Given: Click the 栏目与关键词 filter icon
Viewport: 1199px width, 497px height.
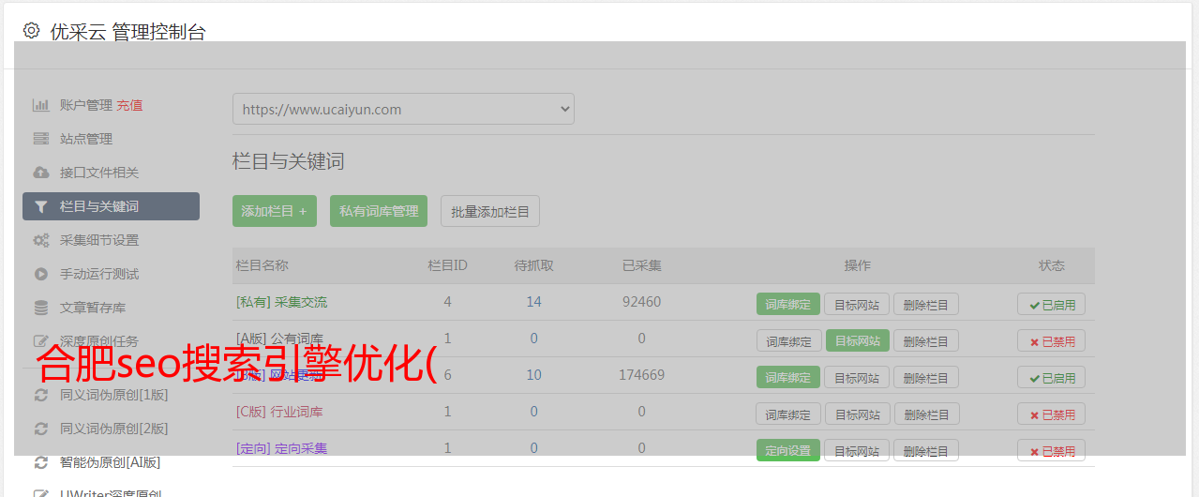Looking at the screenshot, I should pyautogui.click(x=40, y=206).
